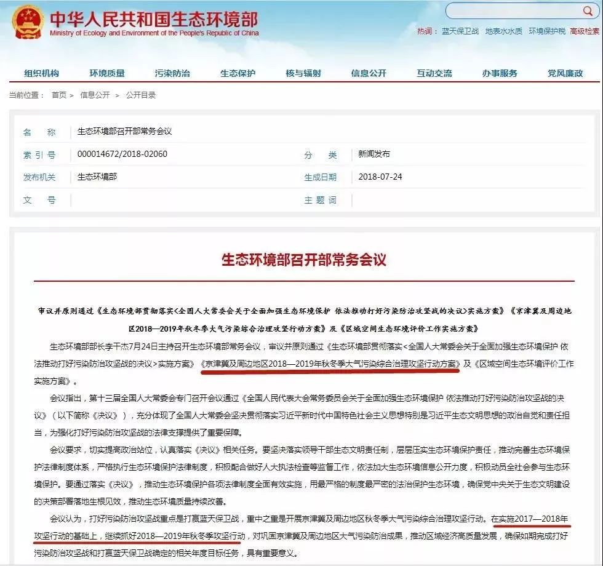This screenshot has width=603, height=566.
Task: Open the 办事服务 menu
Action: [x=500, y=73]
